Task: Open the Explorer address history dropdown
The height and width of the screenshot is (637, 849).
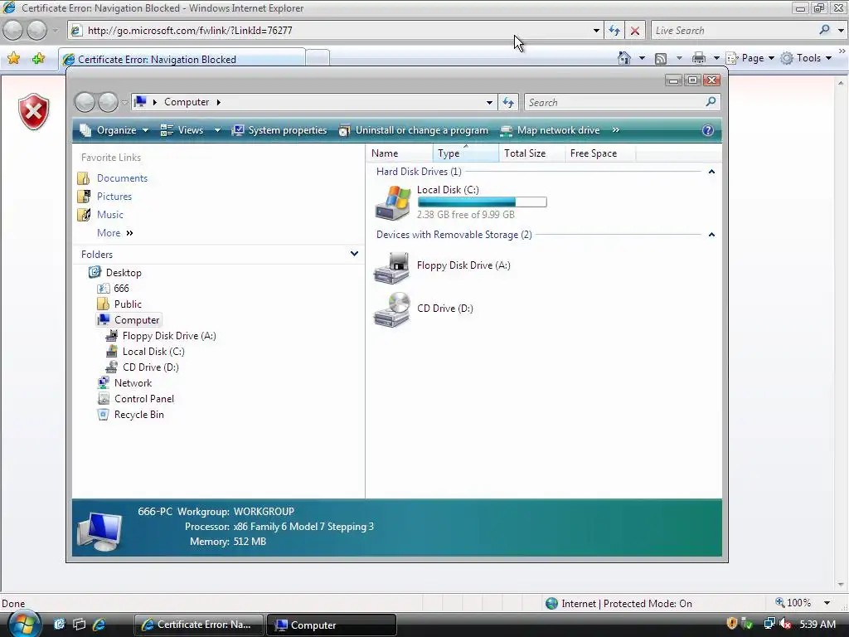Action: pyautogui.click(x=489, y=102)
